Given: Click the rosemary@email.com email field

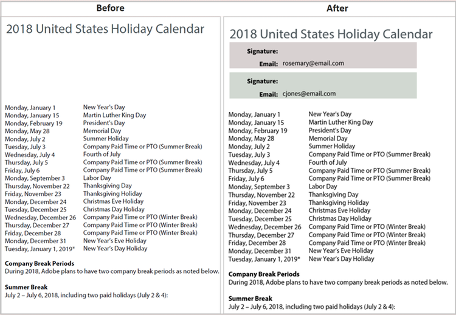Looking at the screenshot, I should click(x=313, y=63).
